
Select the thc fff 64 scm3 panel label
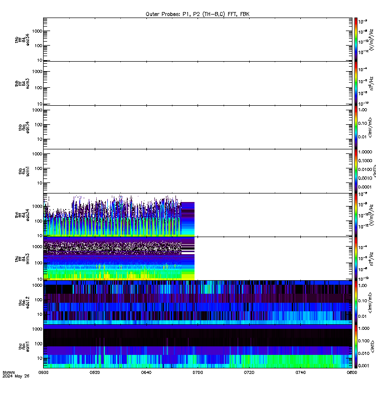[22, 259]
